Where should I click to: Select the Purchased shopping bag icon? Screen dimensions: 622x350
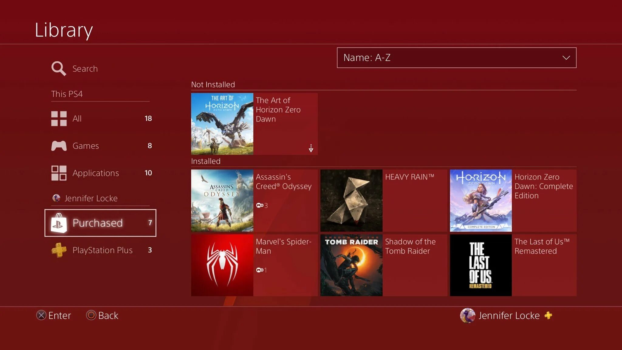click(59, 223)
